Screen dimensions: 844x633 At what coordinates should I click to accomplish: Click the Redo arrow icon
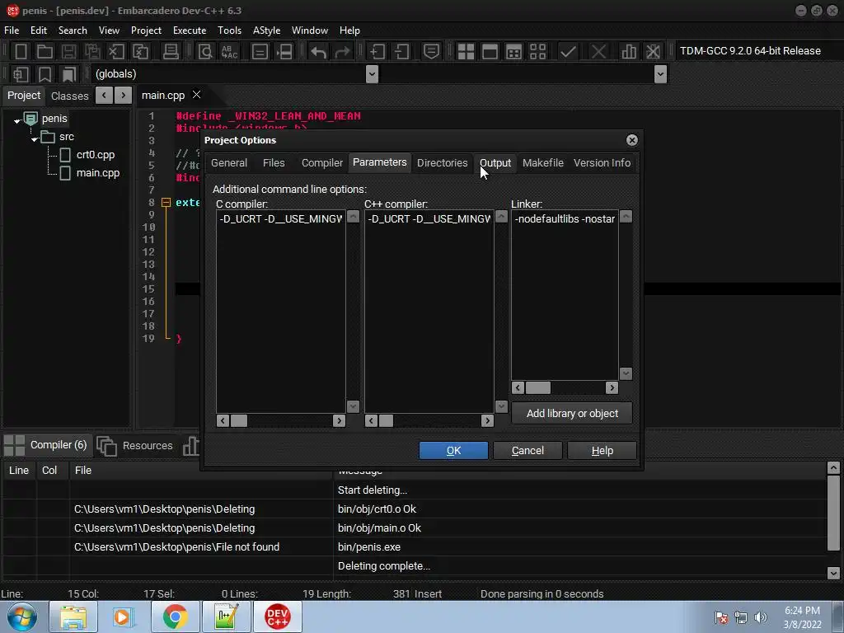[342, 52]
